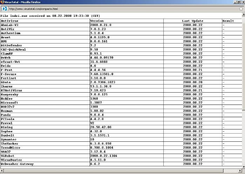Click DrWeb version 4.44.0.09170
245x174 pixels.
pos(102,58)
